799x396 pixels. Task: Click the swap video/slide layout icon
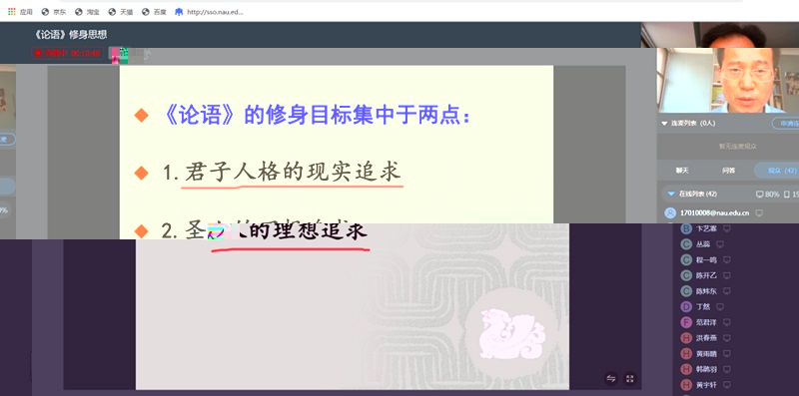coord(611,379)
